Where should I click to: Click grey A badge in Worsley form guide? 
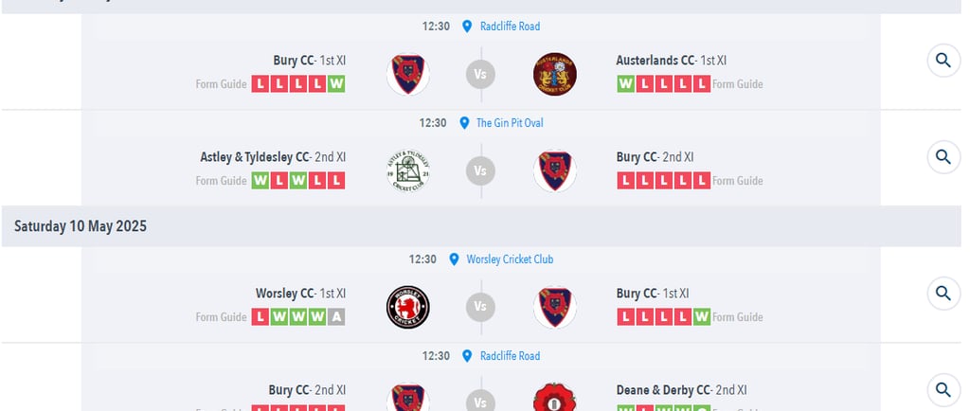point(336,317)
